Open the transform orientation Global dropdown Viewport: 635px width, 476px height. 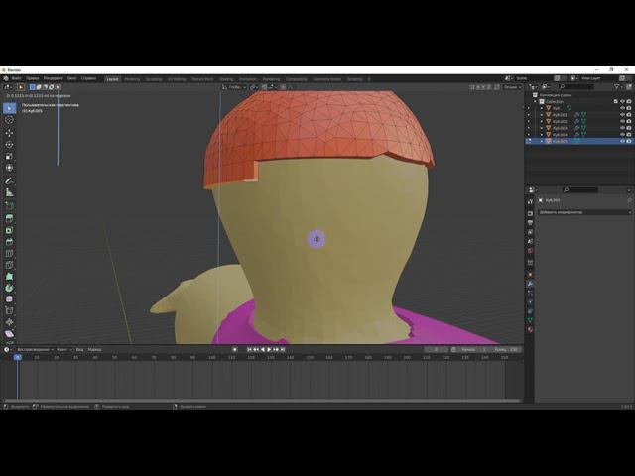[234, 87]
